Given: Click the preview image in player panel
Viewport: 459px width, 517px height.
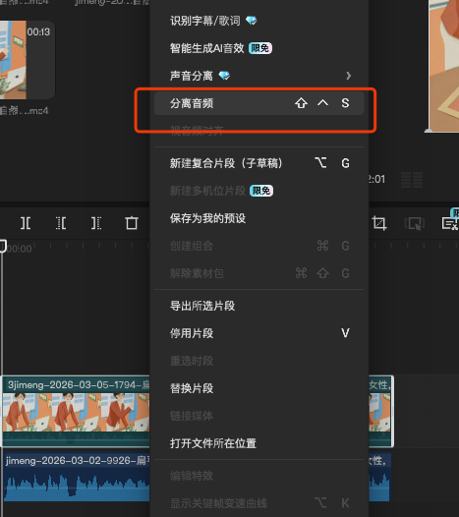Looking at the screenshot, I should click(444, 66).
